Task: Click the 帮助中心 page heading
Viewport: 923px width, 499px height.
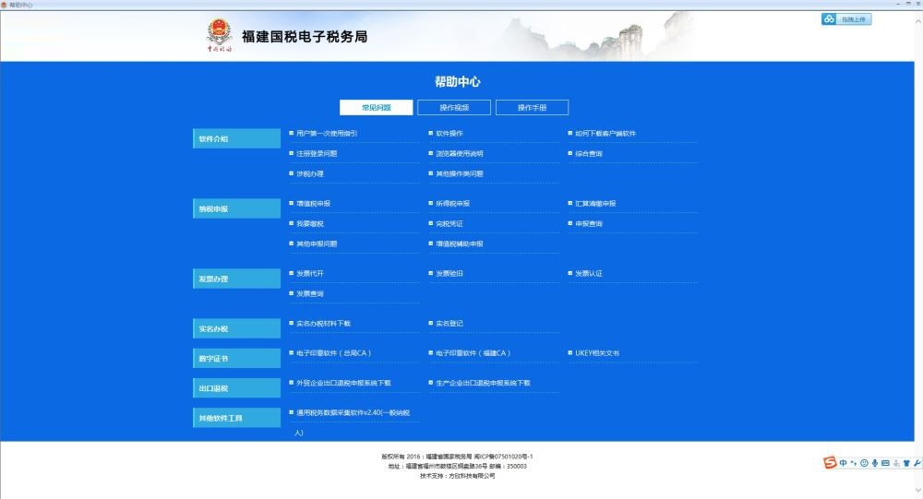Action: 458,82
